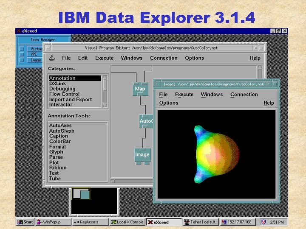Select the Debugging category
This screenshot has height=229, width=306.
pyautogui.click(x=75, y=89)
